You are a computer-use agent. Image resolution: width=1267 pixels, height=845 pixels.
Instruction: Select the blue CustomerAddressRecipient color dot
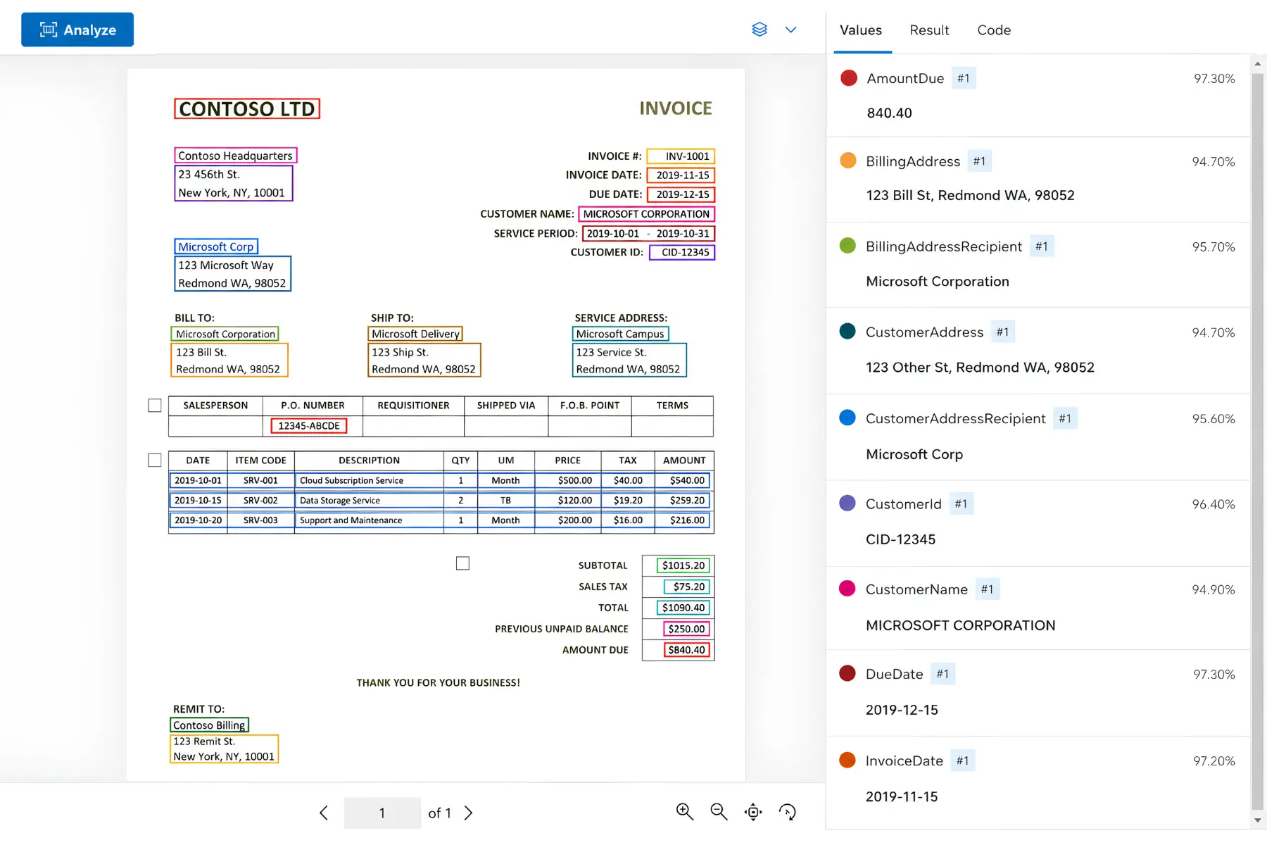click(x=847, y=418)
